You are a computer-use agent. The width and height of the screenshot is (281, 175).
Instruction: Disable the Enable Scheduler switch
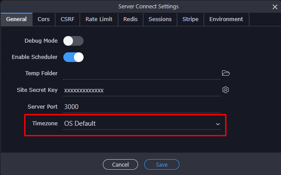[x=73, y=57]
